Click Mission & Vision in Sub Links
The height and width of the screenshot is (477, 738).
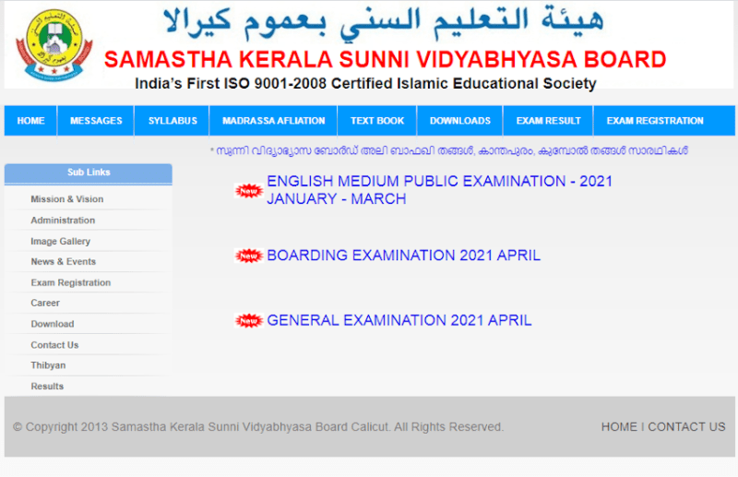[66, 199]
